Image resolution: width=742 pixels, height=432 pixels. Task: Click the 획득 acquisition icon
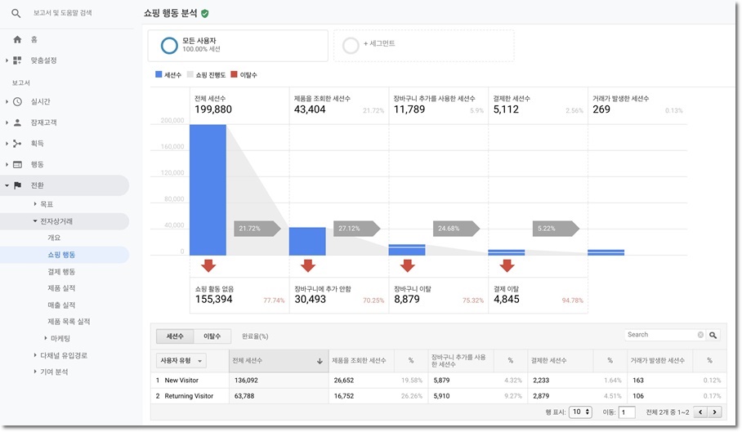pos(17,143)
